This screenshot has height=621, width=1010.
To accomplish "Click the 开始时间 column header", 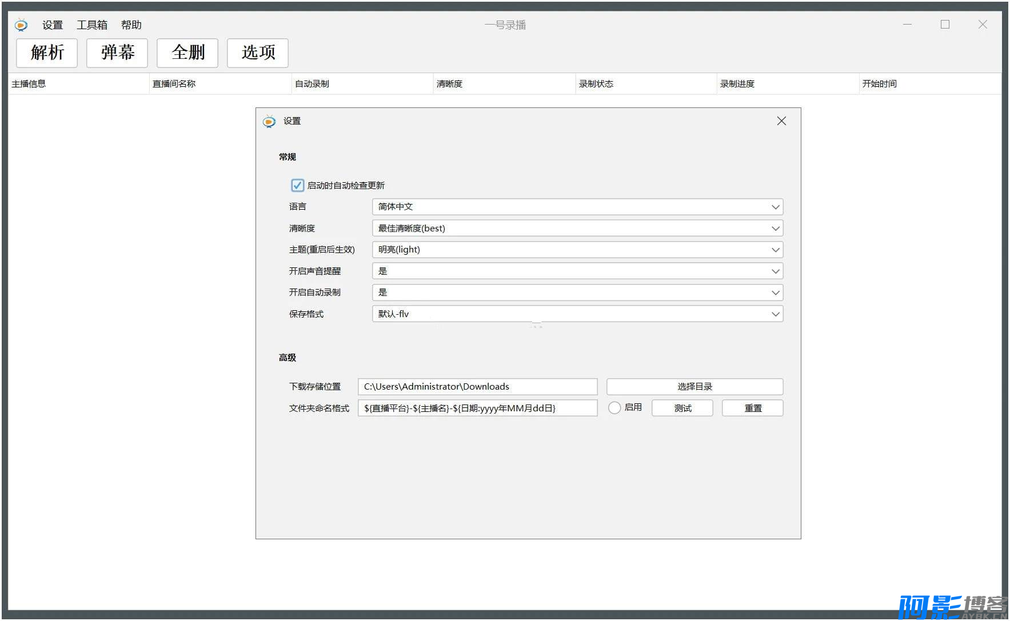I will tap(930, 84).
